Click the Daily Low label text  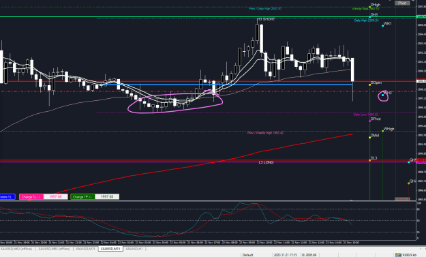pyautogui.click(x=366, y=115)
